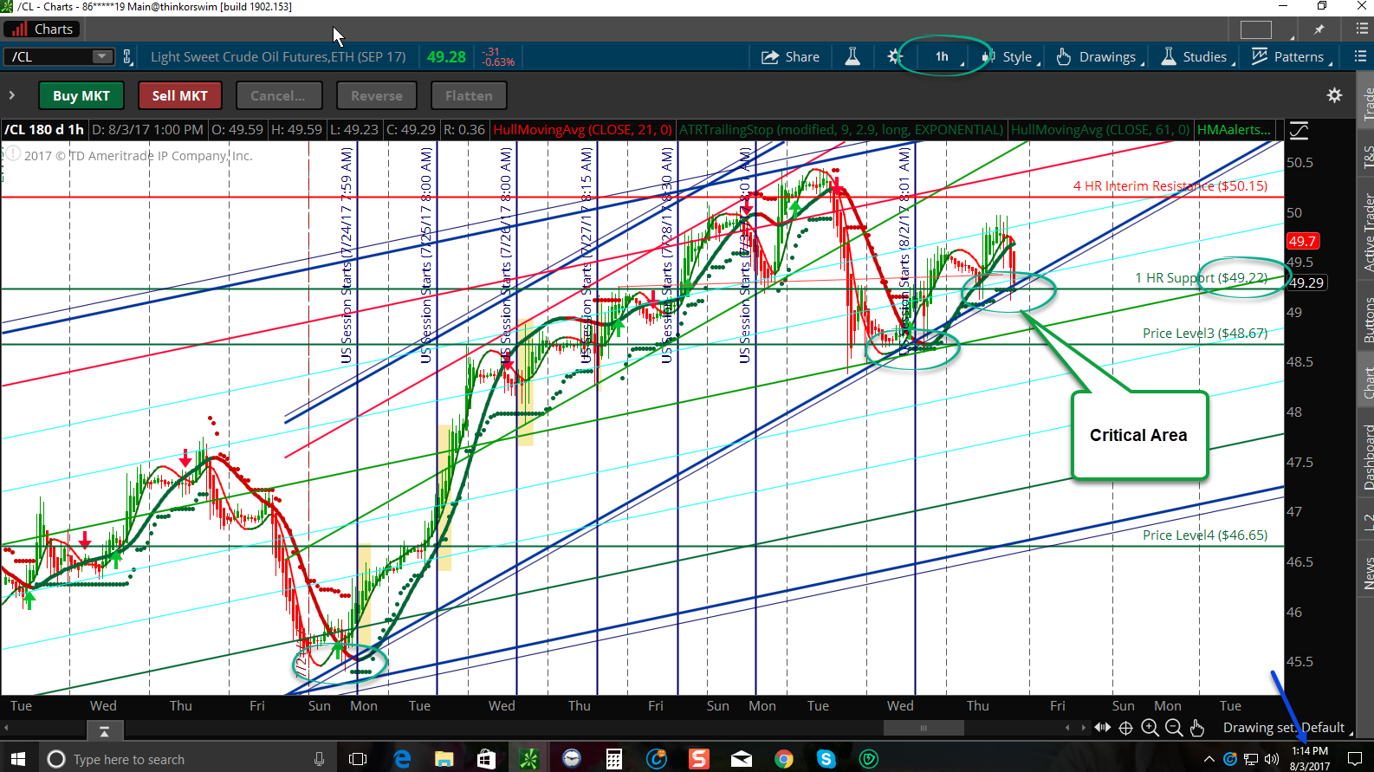This screenshot has height=772, width=1374.
Task: Open the Drawings dropdown
Action: click(x=1099, y=57)
